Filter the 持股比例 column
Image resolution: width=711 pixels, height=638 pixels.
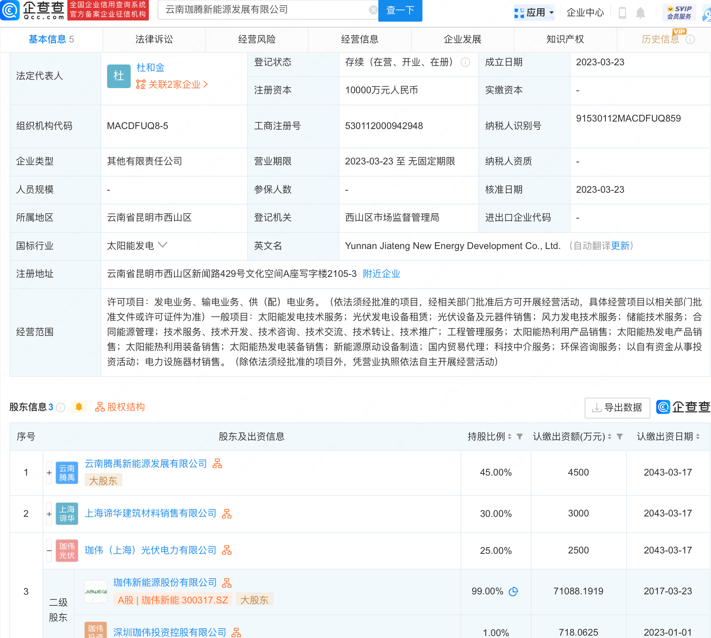coord(520,437)
